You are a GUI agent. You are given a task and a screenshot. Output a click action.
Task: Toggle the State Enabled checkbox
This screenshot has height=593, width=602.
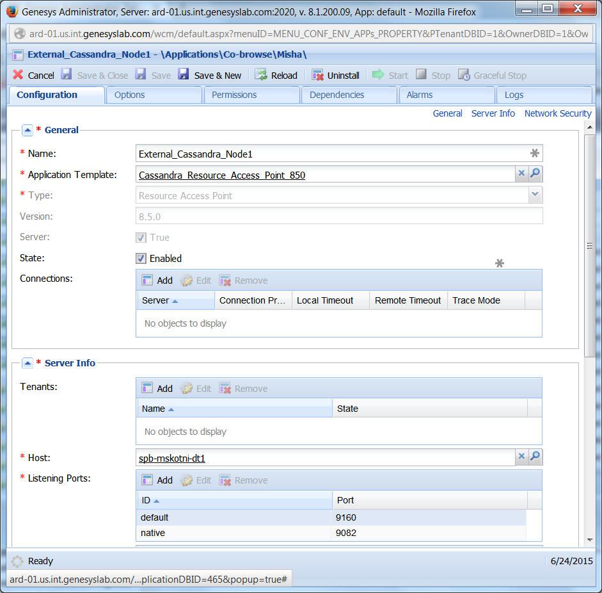tap(141, 258)
